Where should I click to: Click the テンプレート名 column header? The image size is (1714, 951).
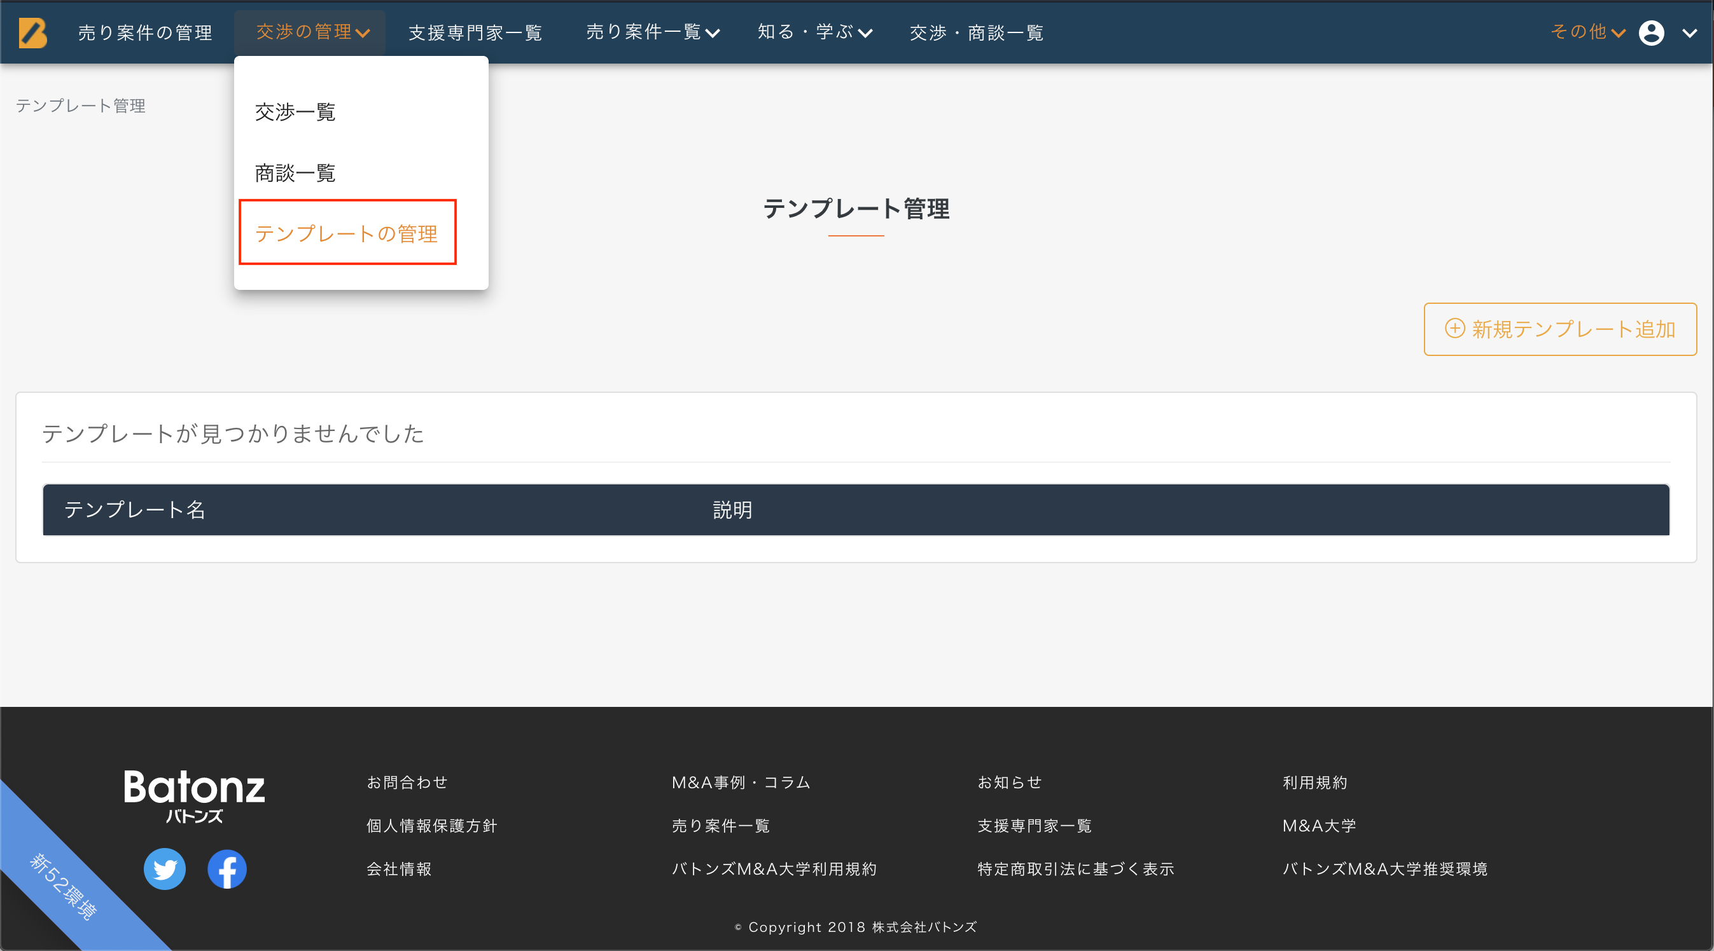134,510
